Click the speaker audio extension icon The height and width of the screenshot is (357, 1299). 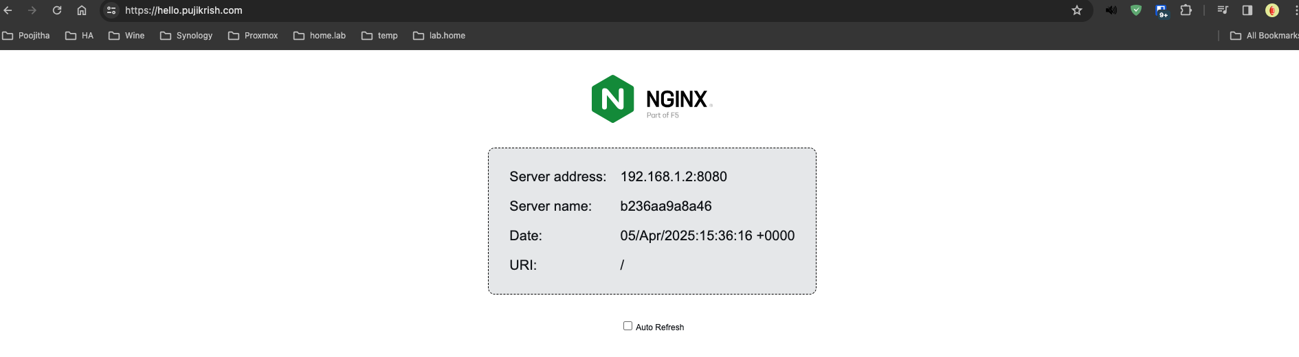click(x=1111, y=10)
